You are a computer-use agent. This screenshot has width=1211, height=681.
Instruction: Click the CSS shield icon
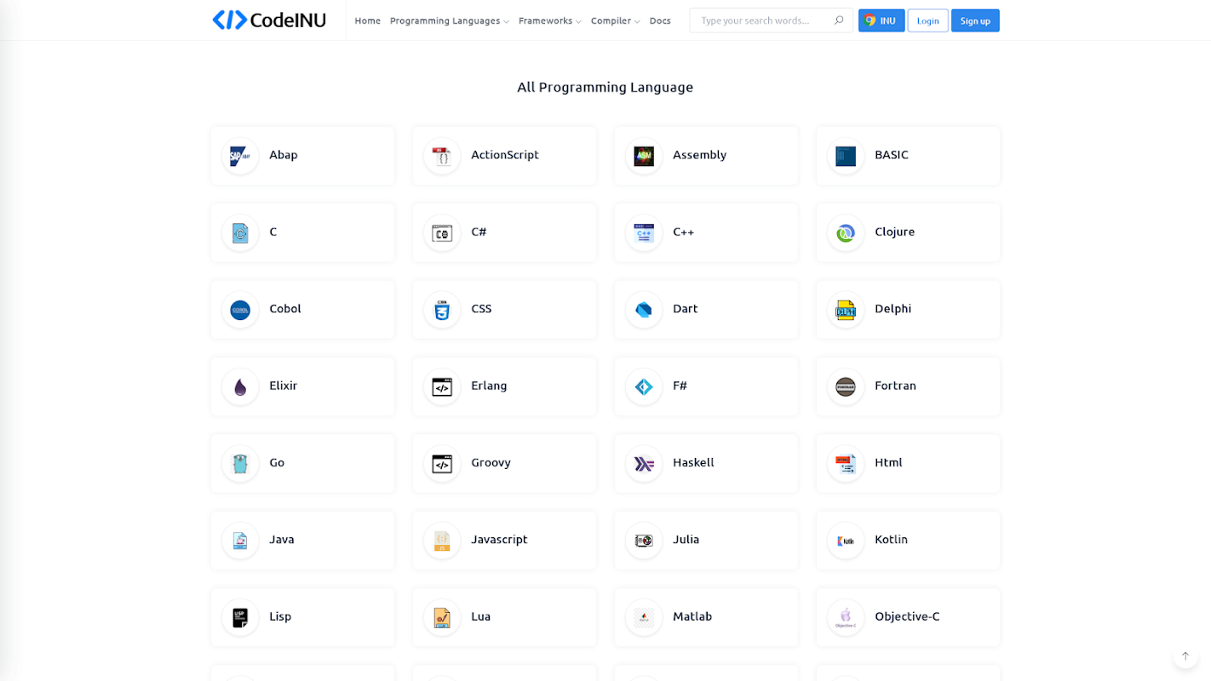point(442,310)
